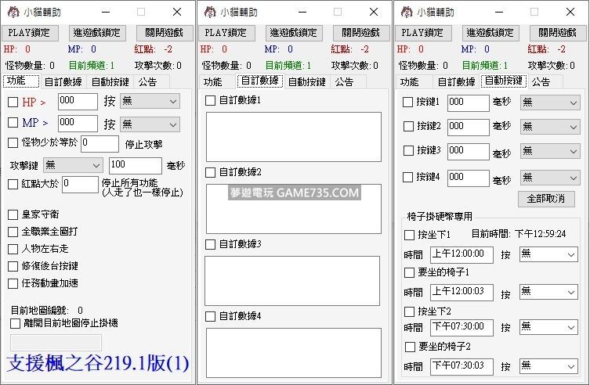Image resolution: width=590 pixels, height=385 pixels.
Task: Click PLAY鎖定 button in left window
Action: pos(30,33)
